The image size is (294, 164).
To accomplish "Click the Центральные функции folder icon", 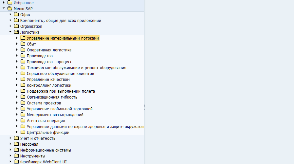I will tap(23, 132).
